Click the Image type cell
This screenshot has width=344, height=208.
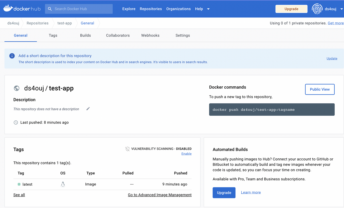point(91,184)
